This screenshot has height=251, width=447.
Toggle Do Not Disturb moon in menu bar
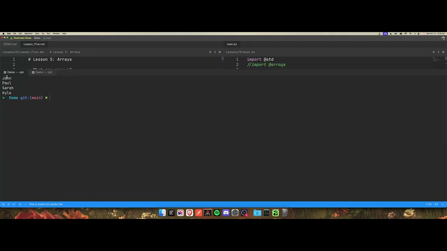[391, 33]
